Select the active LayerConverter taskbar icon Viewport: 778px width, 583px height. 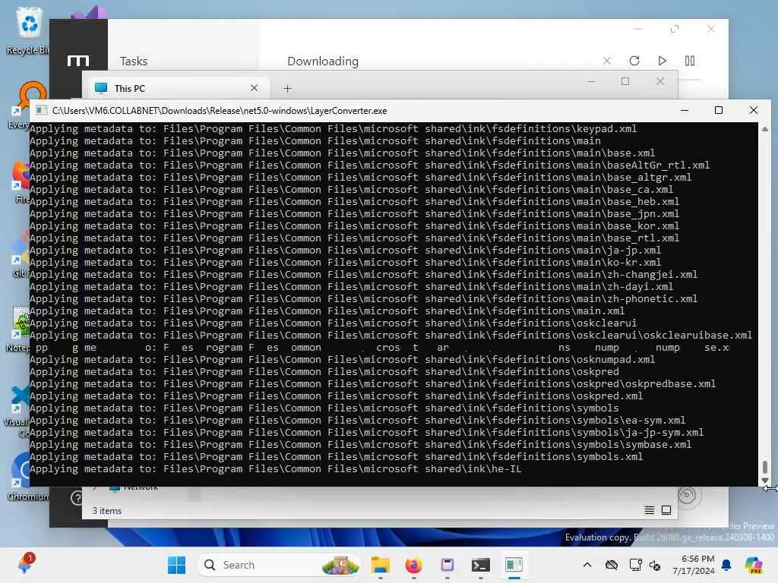coord(514,565)
